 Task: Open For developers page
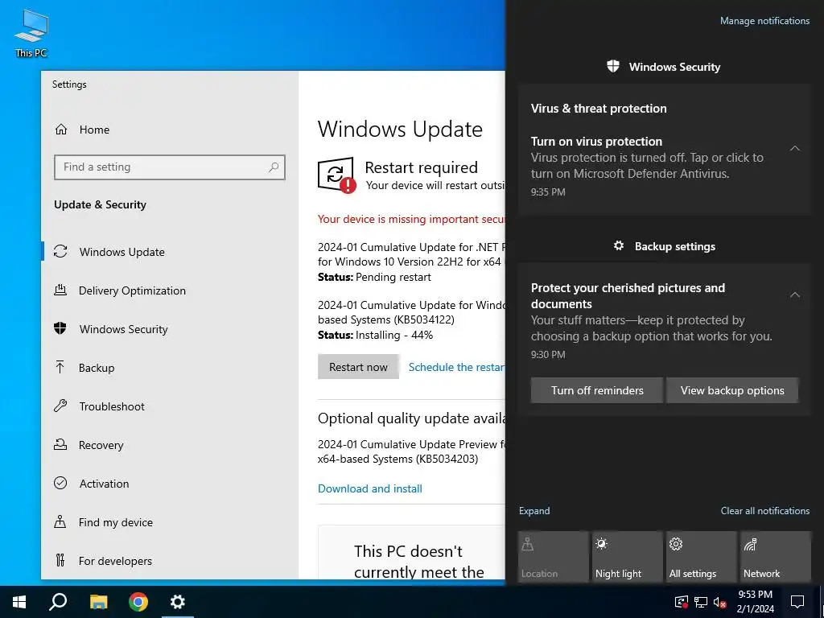[169, 560]
